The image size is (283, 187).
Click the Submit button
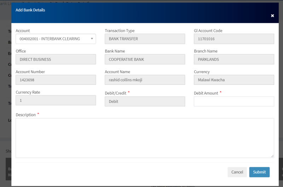coord(259,172)
